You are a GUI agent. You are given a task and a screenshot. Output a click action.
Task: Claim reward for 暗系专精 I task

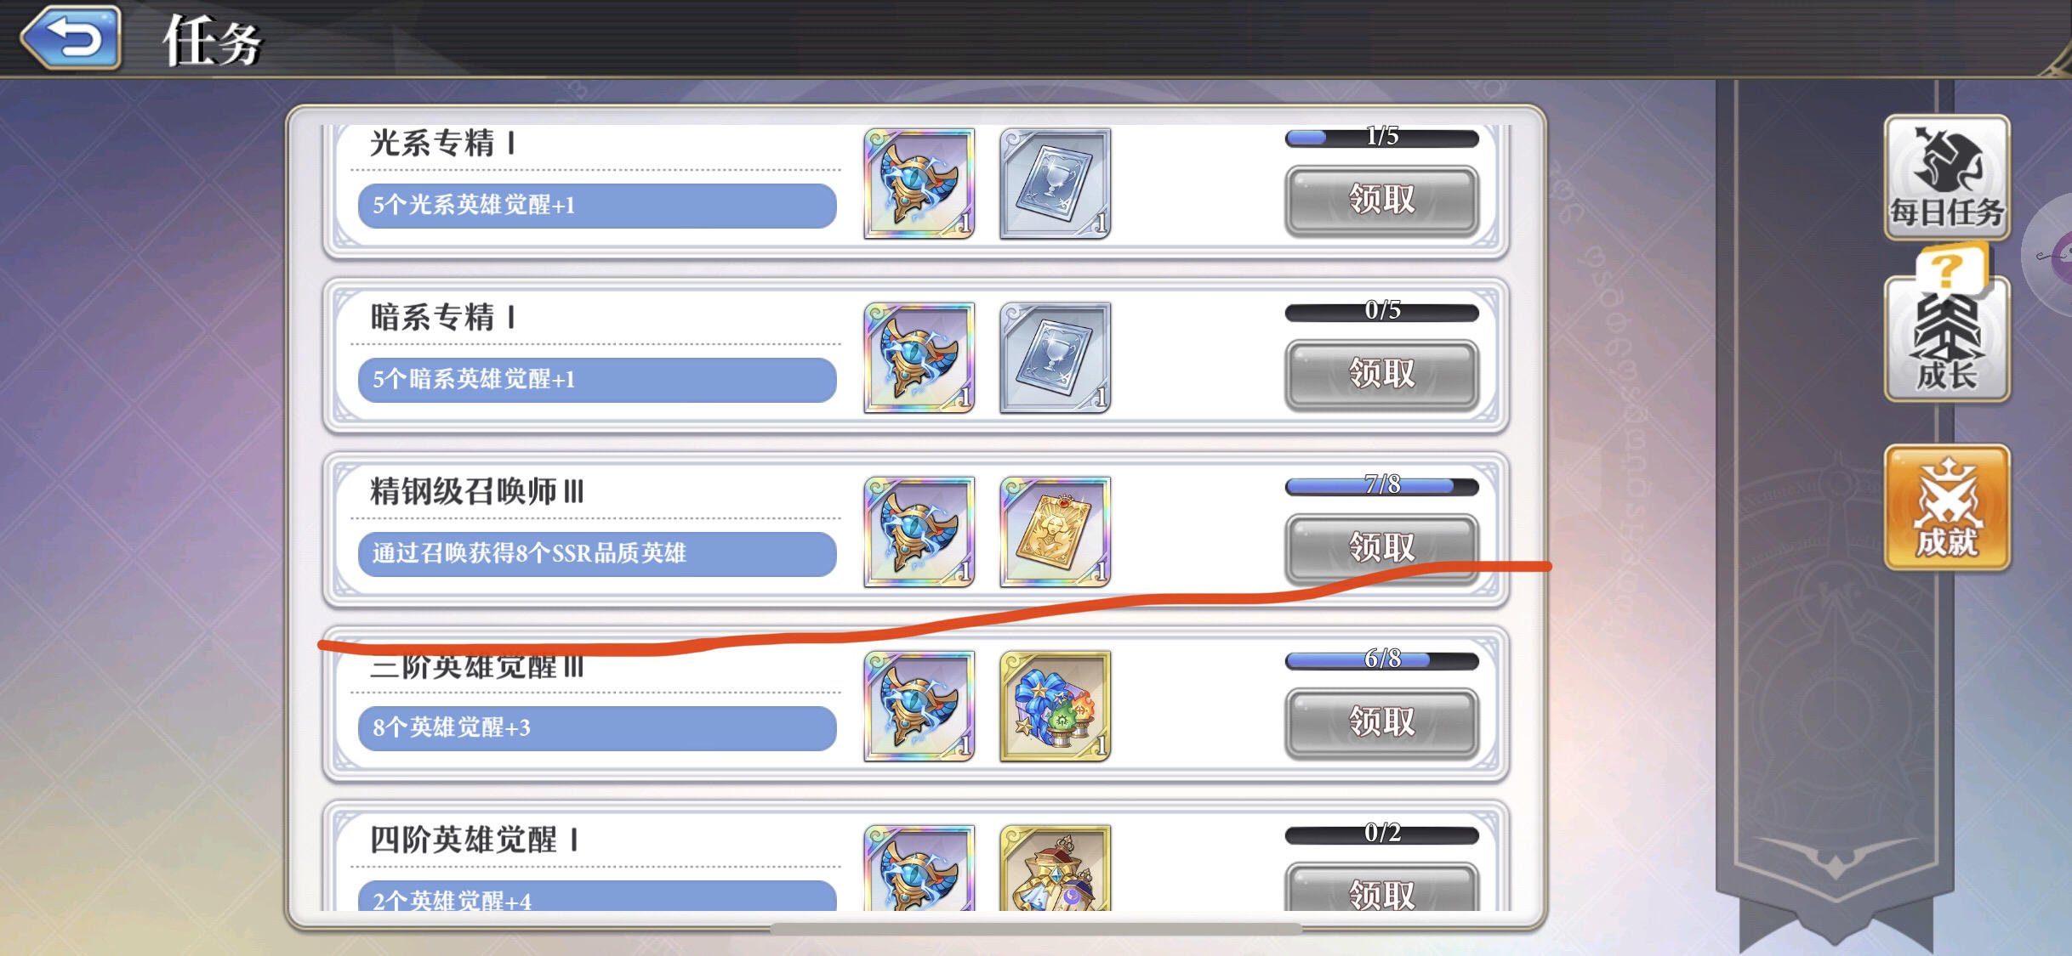click(1381, 375)
